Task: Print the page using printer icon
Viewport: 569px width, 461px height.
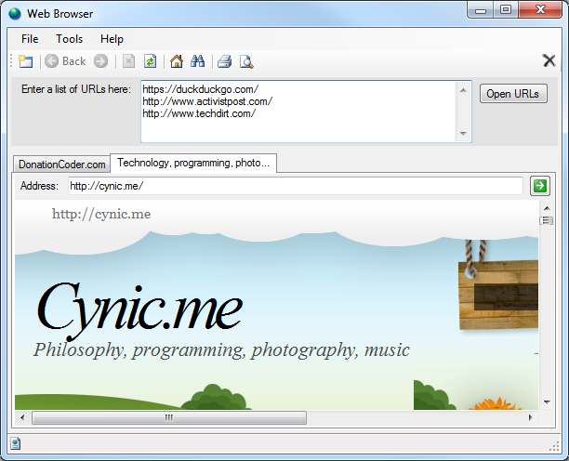Action: [x=225, y=61]
